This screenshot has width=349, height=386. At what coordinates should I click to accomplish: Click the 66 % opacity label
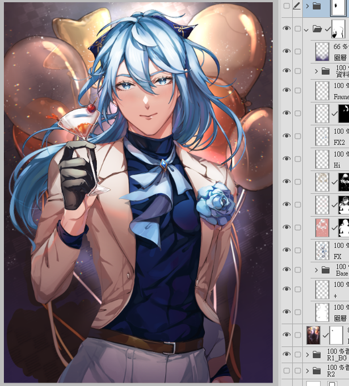(x=341, y=47)
